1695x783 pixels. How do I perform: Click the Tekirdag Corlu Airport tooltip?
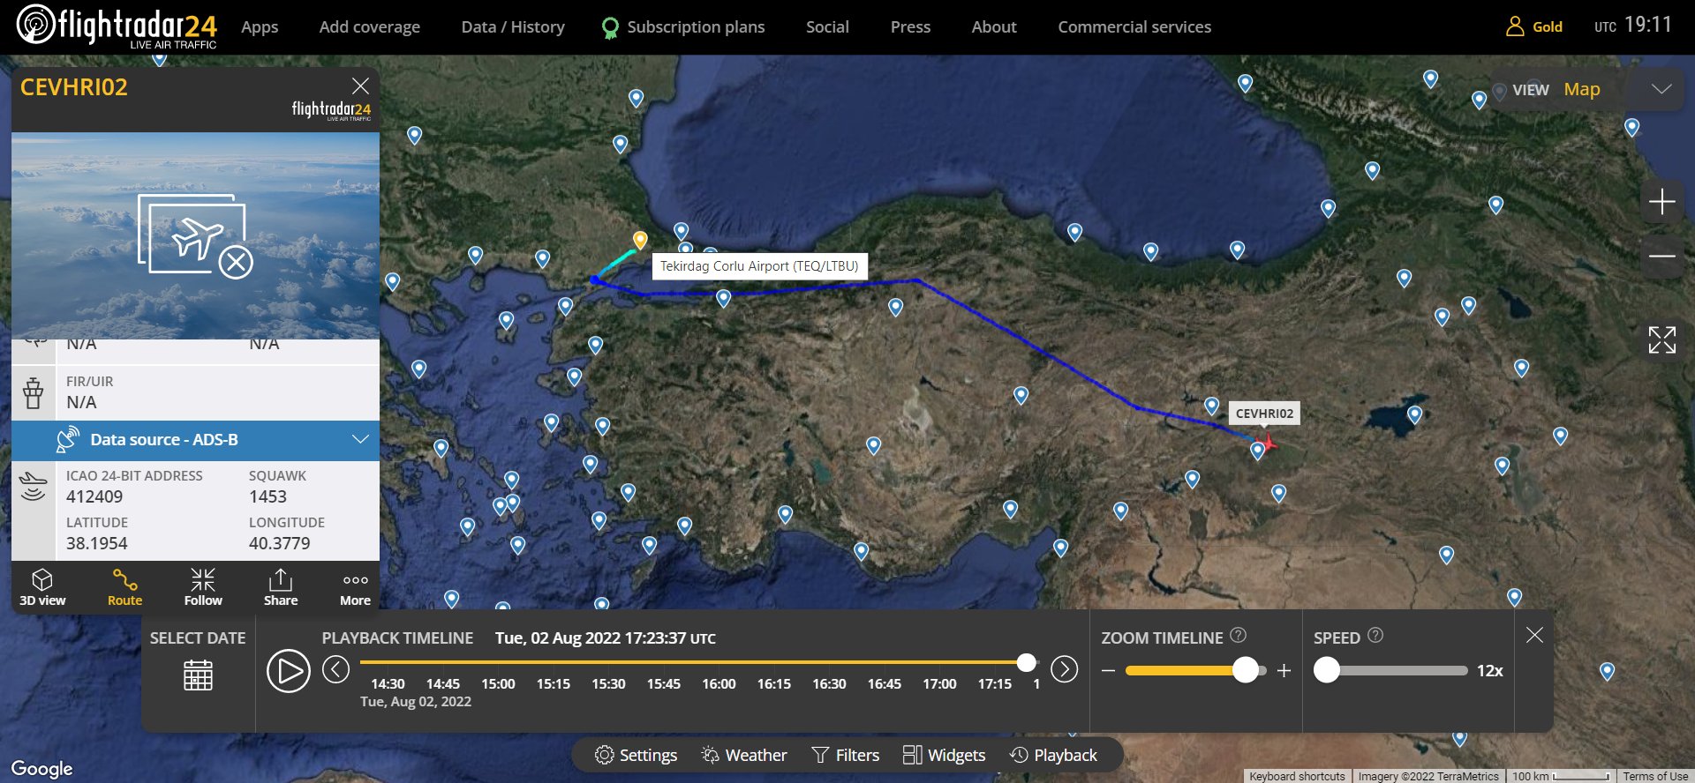click(759, 266)
